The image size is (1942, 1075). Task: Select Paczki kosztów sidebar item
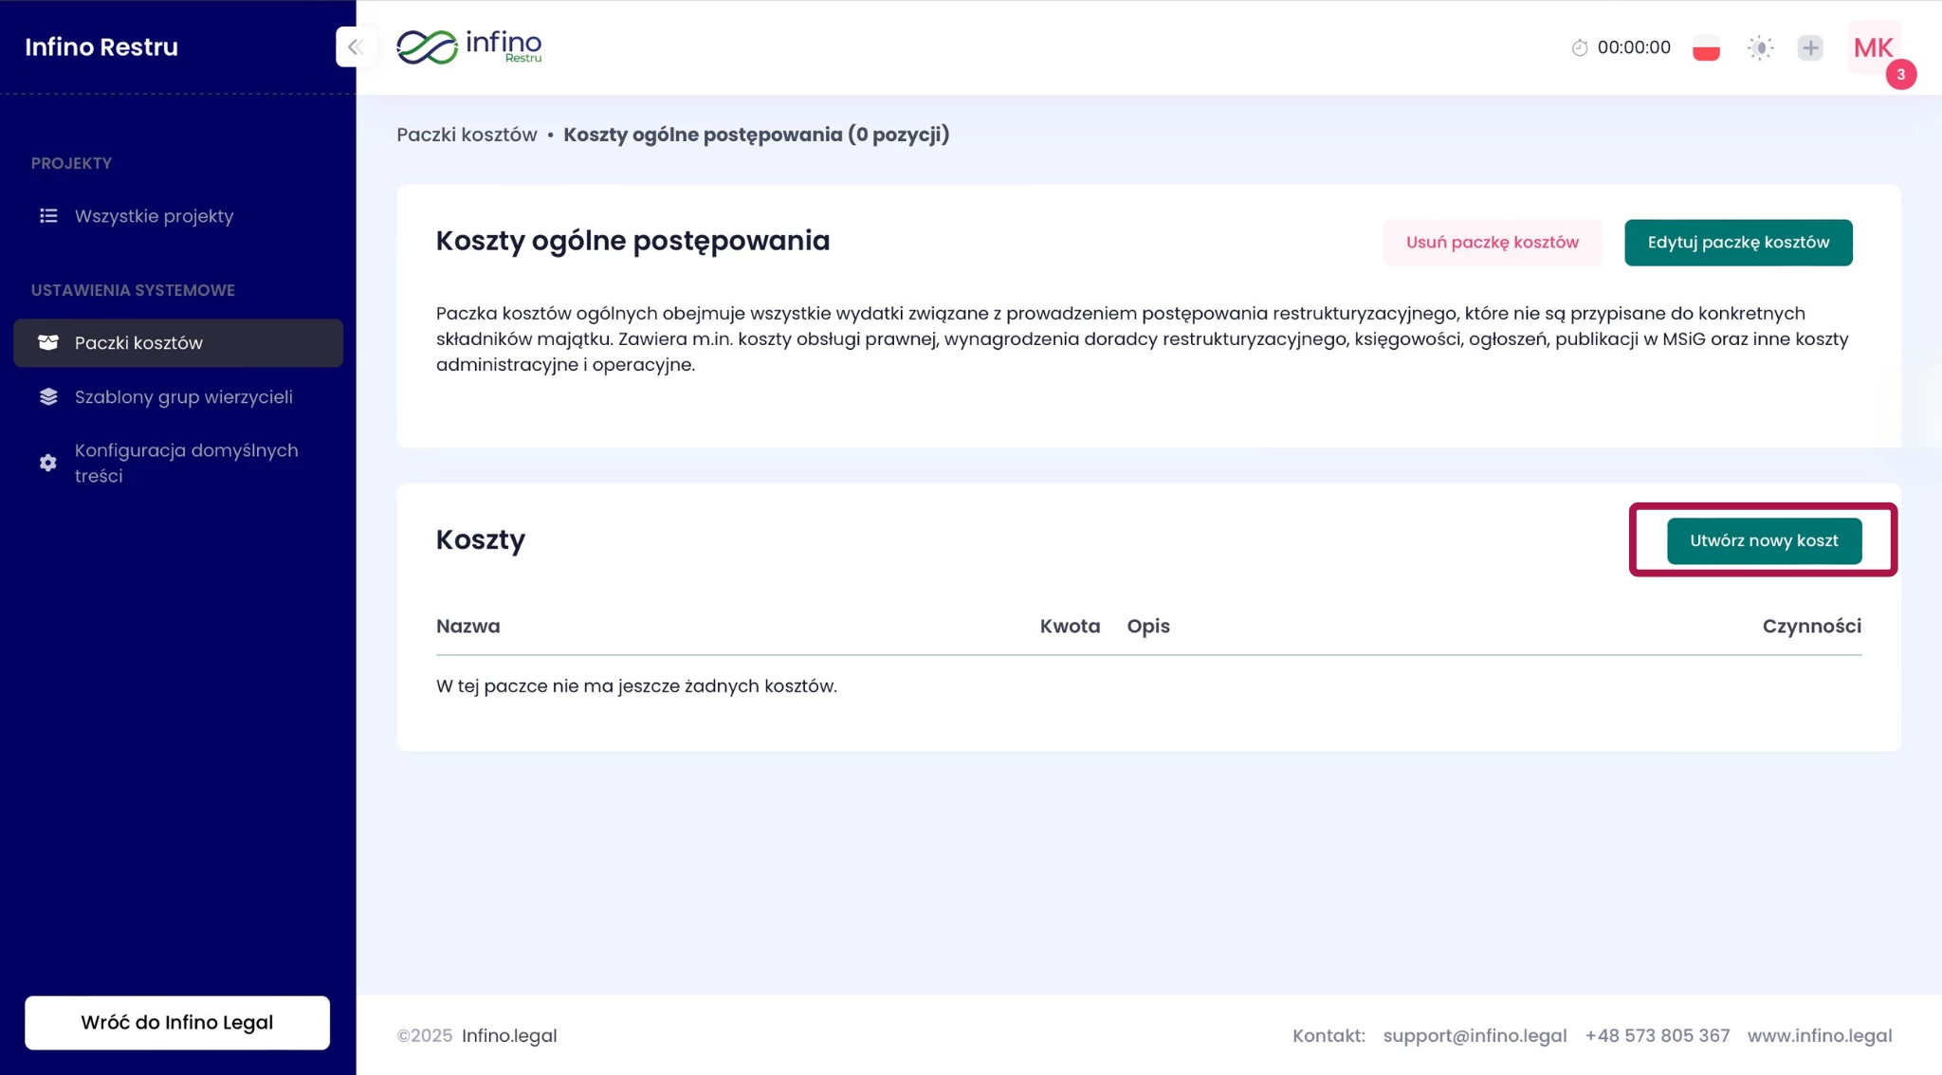(x=138, y=343)
